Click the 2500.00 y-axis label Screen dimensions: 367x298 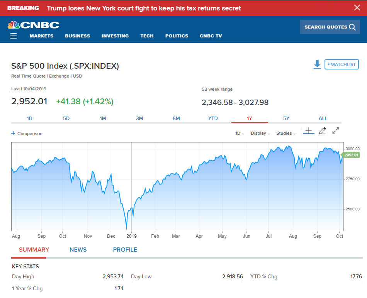[x=352, y=209]
